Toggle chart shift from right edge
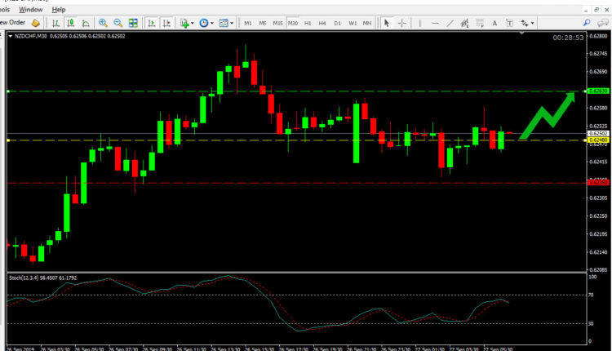Image resolution: width=612 pixels, height=351 pixels. pos(166,23)
